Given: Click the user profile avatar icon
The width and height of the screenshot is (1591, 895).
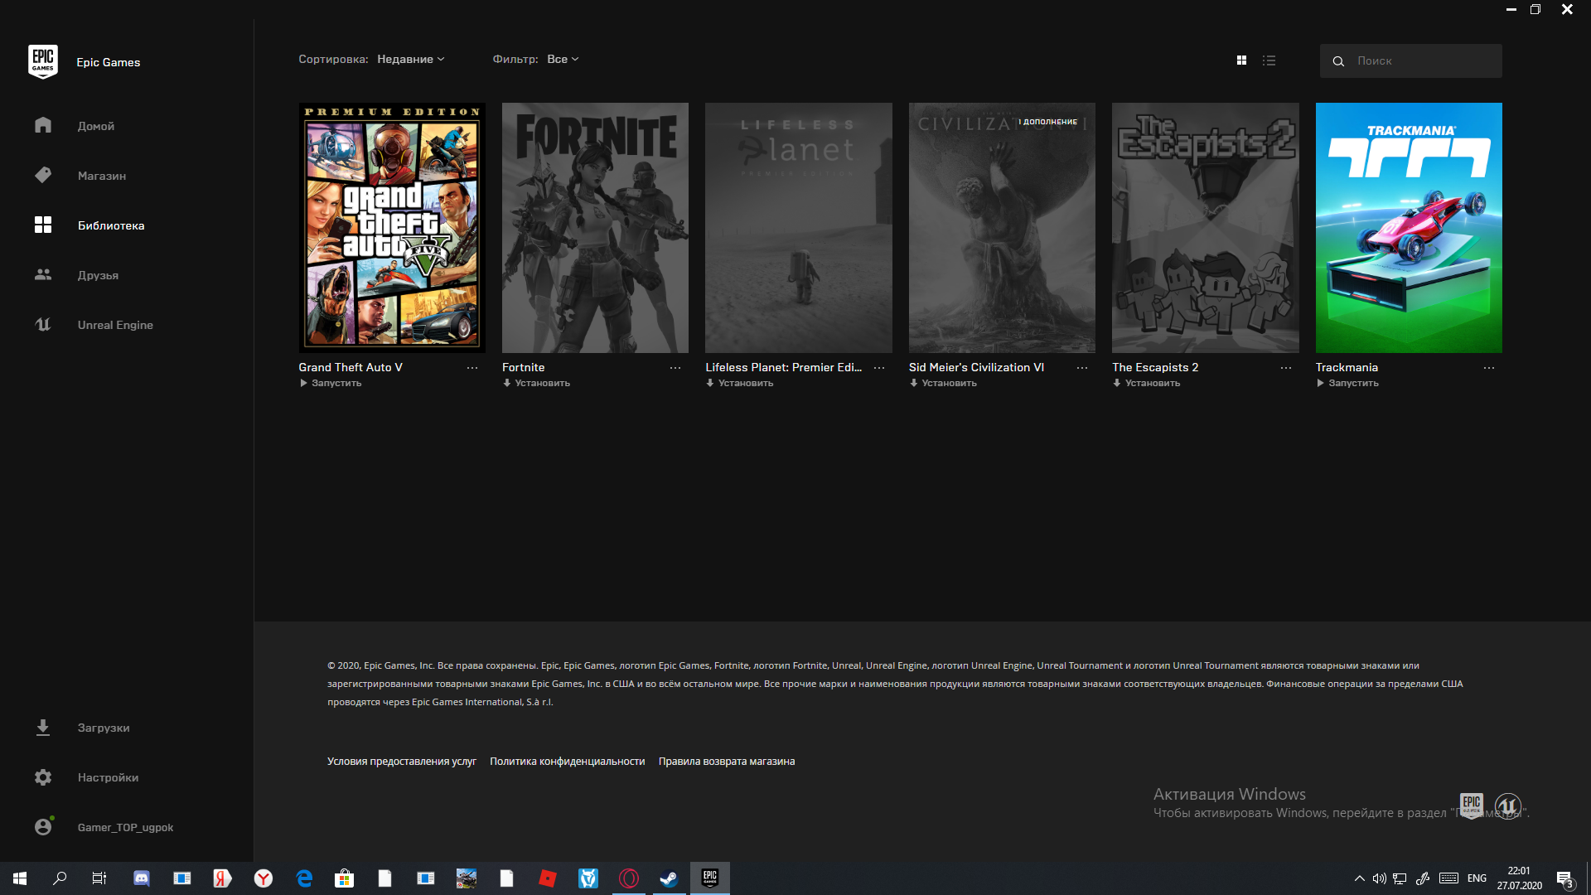Looking at the screenshot, I should (x=43, y=826).
